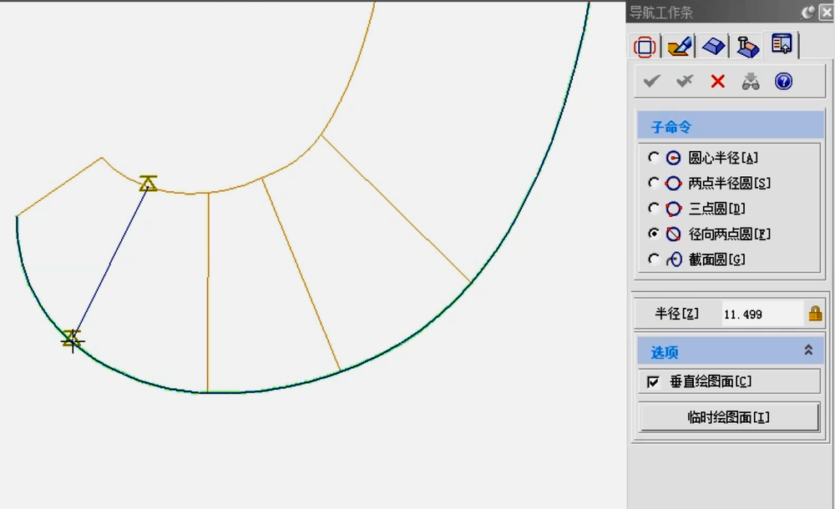Select the 截面圆[G] radio option
Viewport: 835px width, 509px height.
[x=654, y=260]
